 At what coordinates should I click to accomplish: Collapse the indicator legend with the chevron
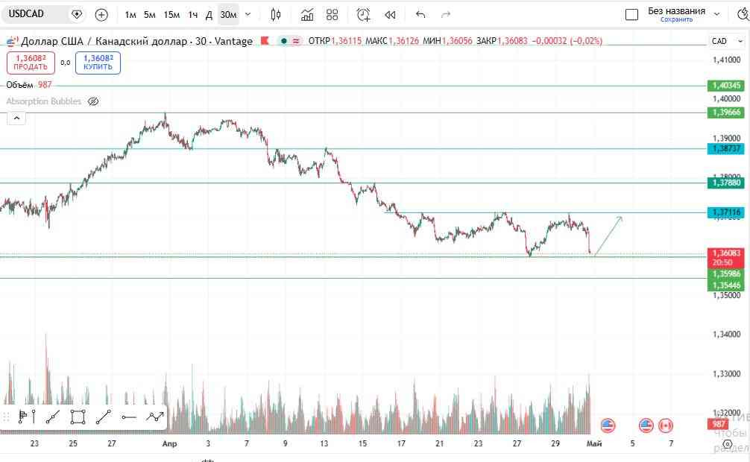[16, 118]
